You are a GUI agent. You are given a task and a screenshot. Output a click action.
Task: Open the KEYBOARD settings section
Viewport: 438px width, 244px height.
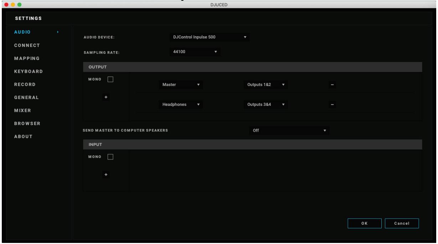click(29, 71)
